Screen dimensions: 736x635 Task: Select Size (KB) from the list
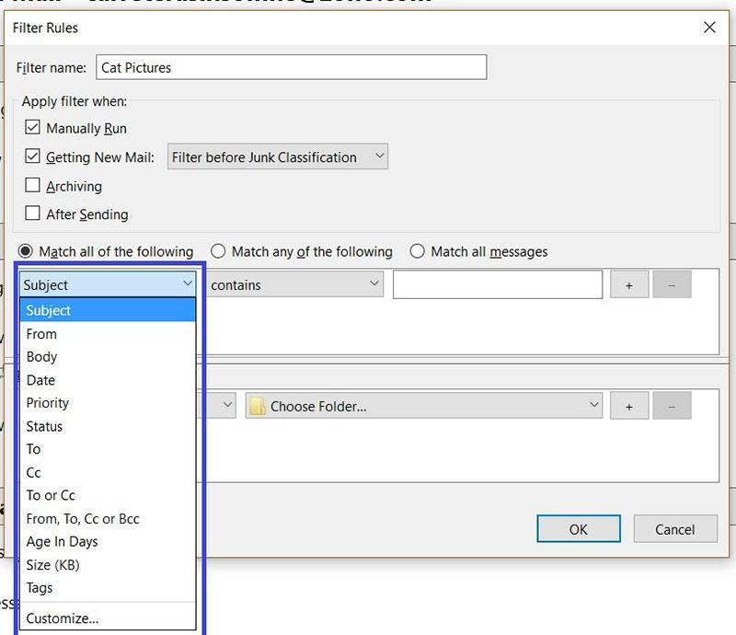[x=53, y=565]
